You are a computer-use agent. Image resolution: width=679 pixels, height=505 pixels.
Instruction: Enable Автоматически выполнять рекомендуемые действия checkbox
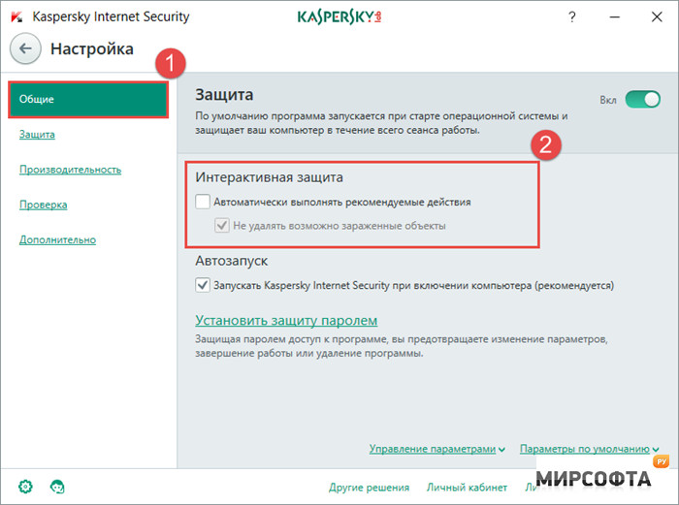[202, 202]
